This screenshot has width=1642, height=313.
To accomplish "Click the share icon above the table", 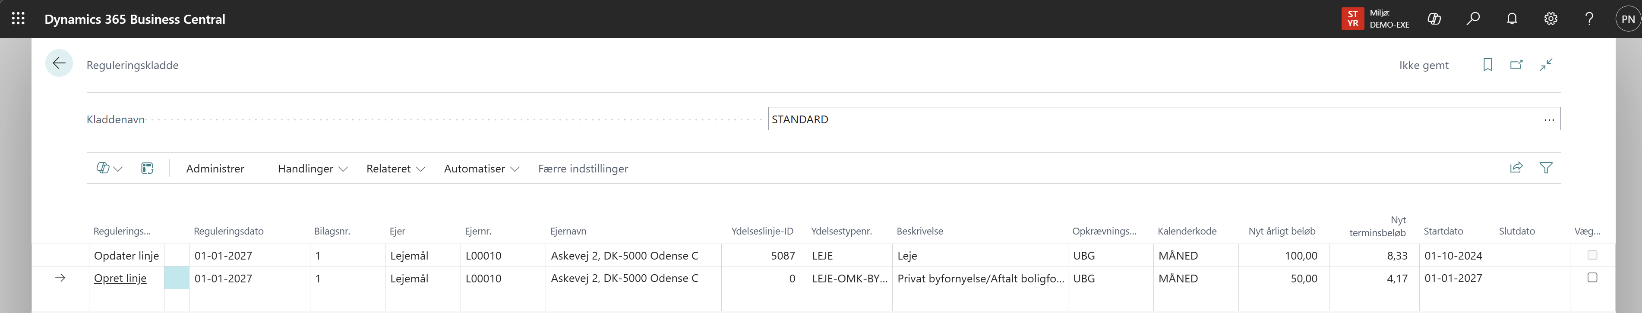I will coord(1516,168).
